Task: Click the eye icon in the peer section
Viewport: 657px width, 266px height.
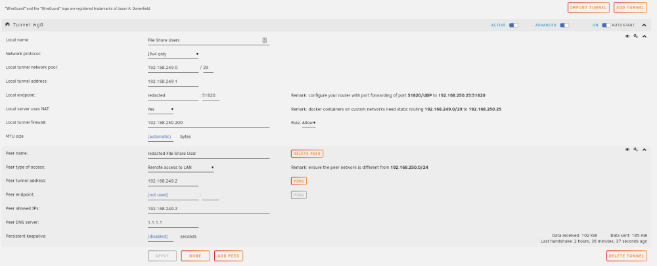Action: 627,150
